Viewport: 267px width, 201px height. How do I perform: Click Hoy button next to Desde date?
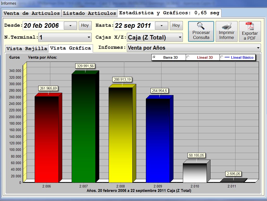click(85, 25)
